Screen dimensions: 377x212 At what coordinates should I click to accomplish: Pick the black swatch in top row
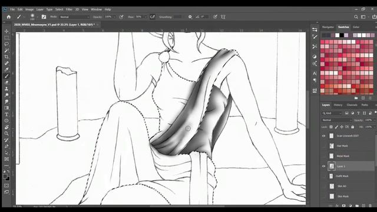(342, 35)
